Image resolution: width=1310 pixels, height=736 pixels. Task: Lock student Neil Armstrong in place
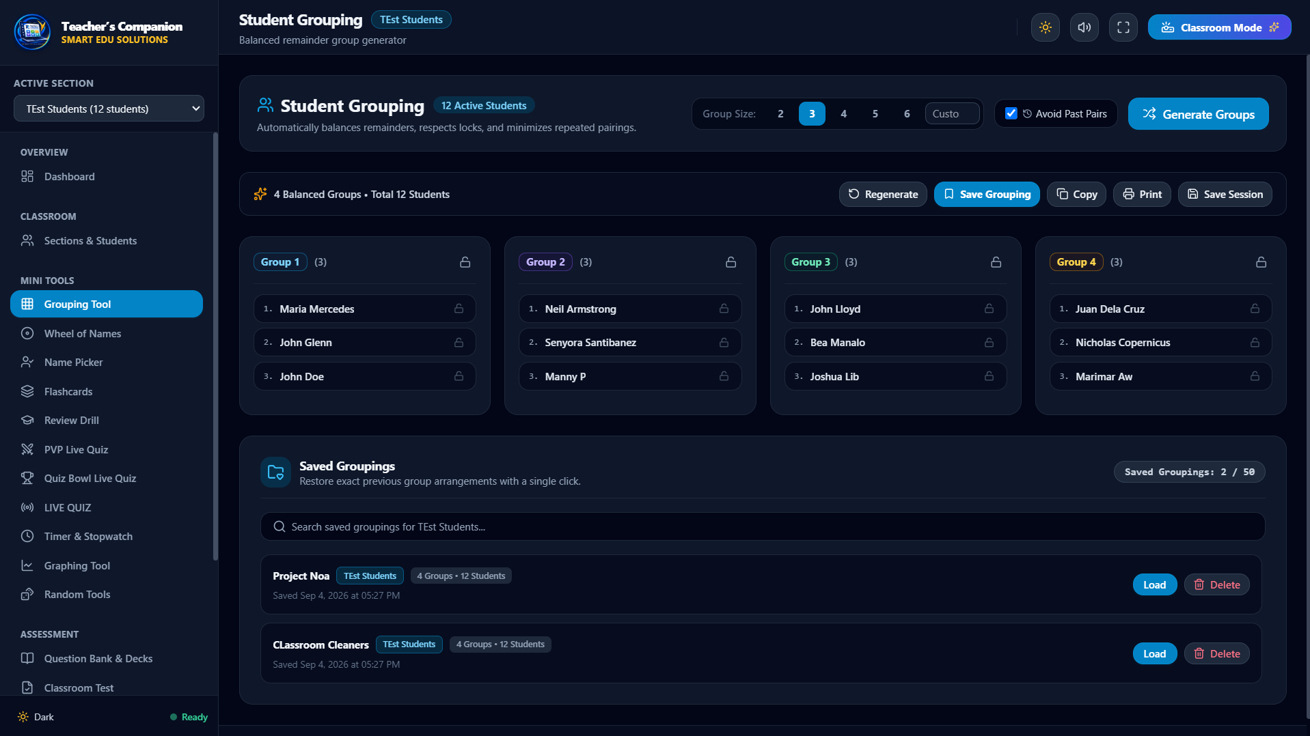tap(724, 309)
